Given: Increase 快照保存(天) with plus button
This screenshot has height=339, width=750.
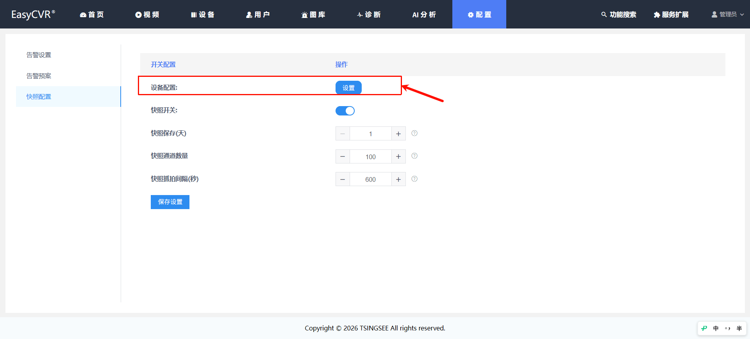Looking at the screenshot, I should point(398,134).
